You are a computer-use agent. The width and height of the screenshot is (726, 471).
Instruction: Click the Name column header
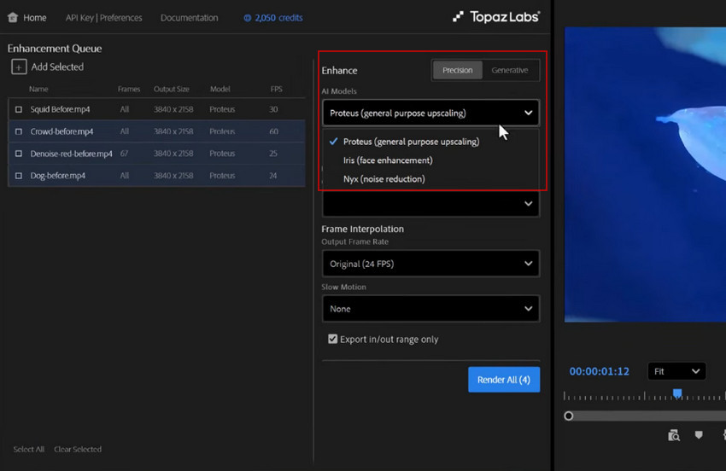pyautogui.click(x=38, y=89)
